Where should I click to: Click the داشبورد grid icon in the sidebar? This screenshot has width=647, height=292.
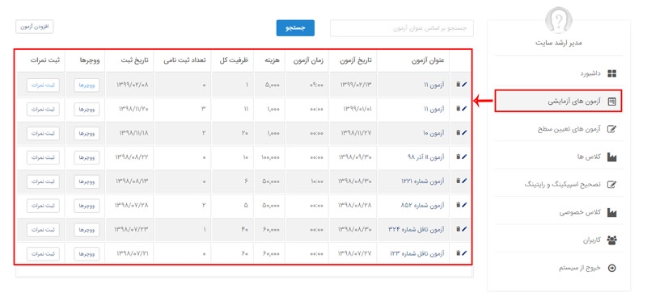612,73
